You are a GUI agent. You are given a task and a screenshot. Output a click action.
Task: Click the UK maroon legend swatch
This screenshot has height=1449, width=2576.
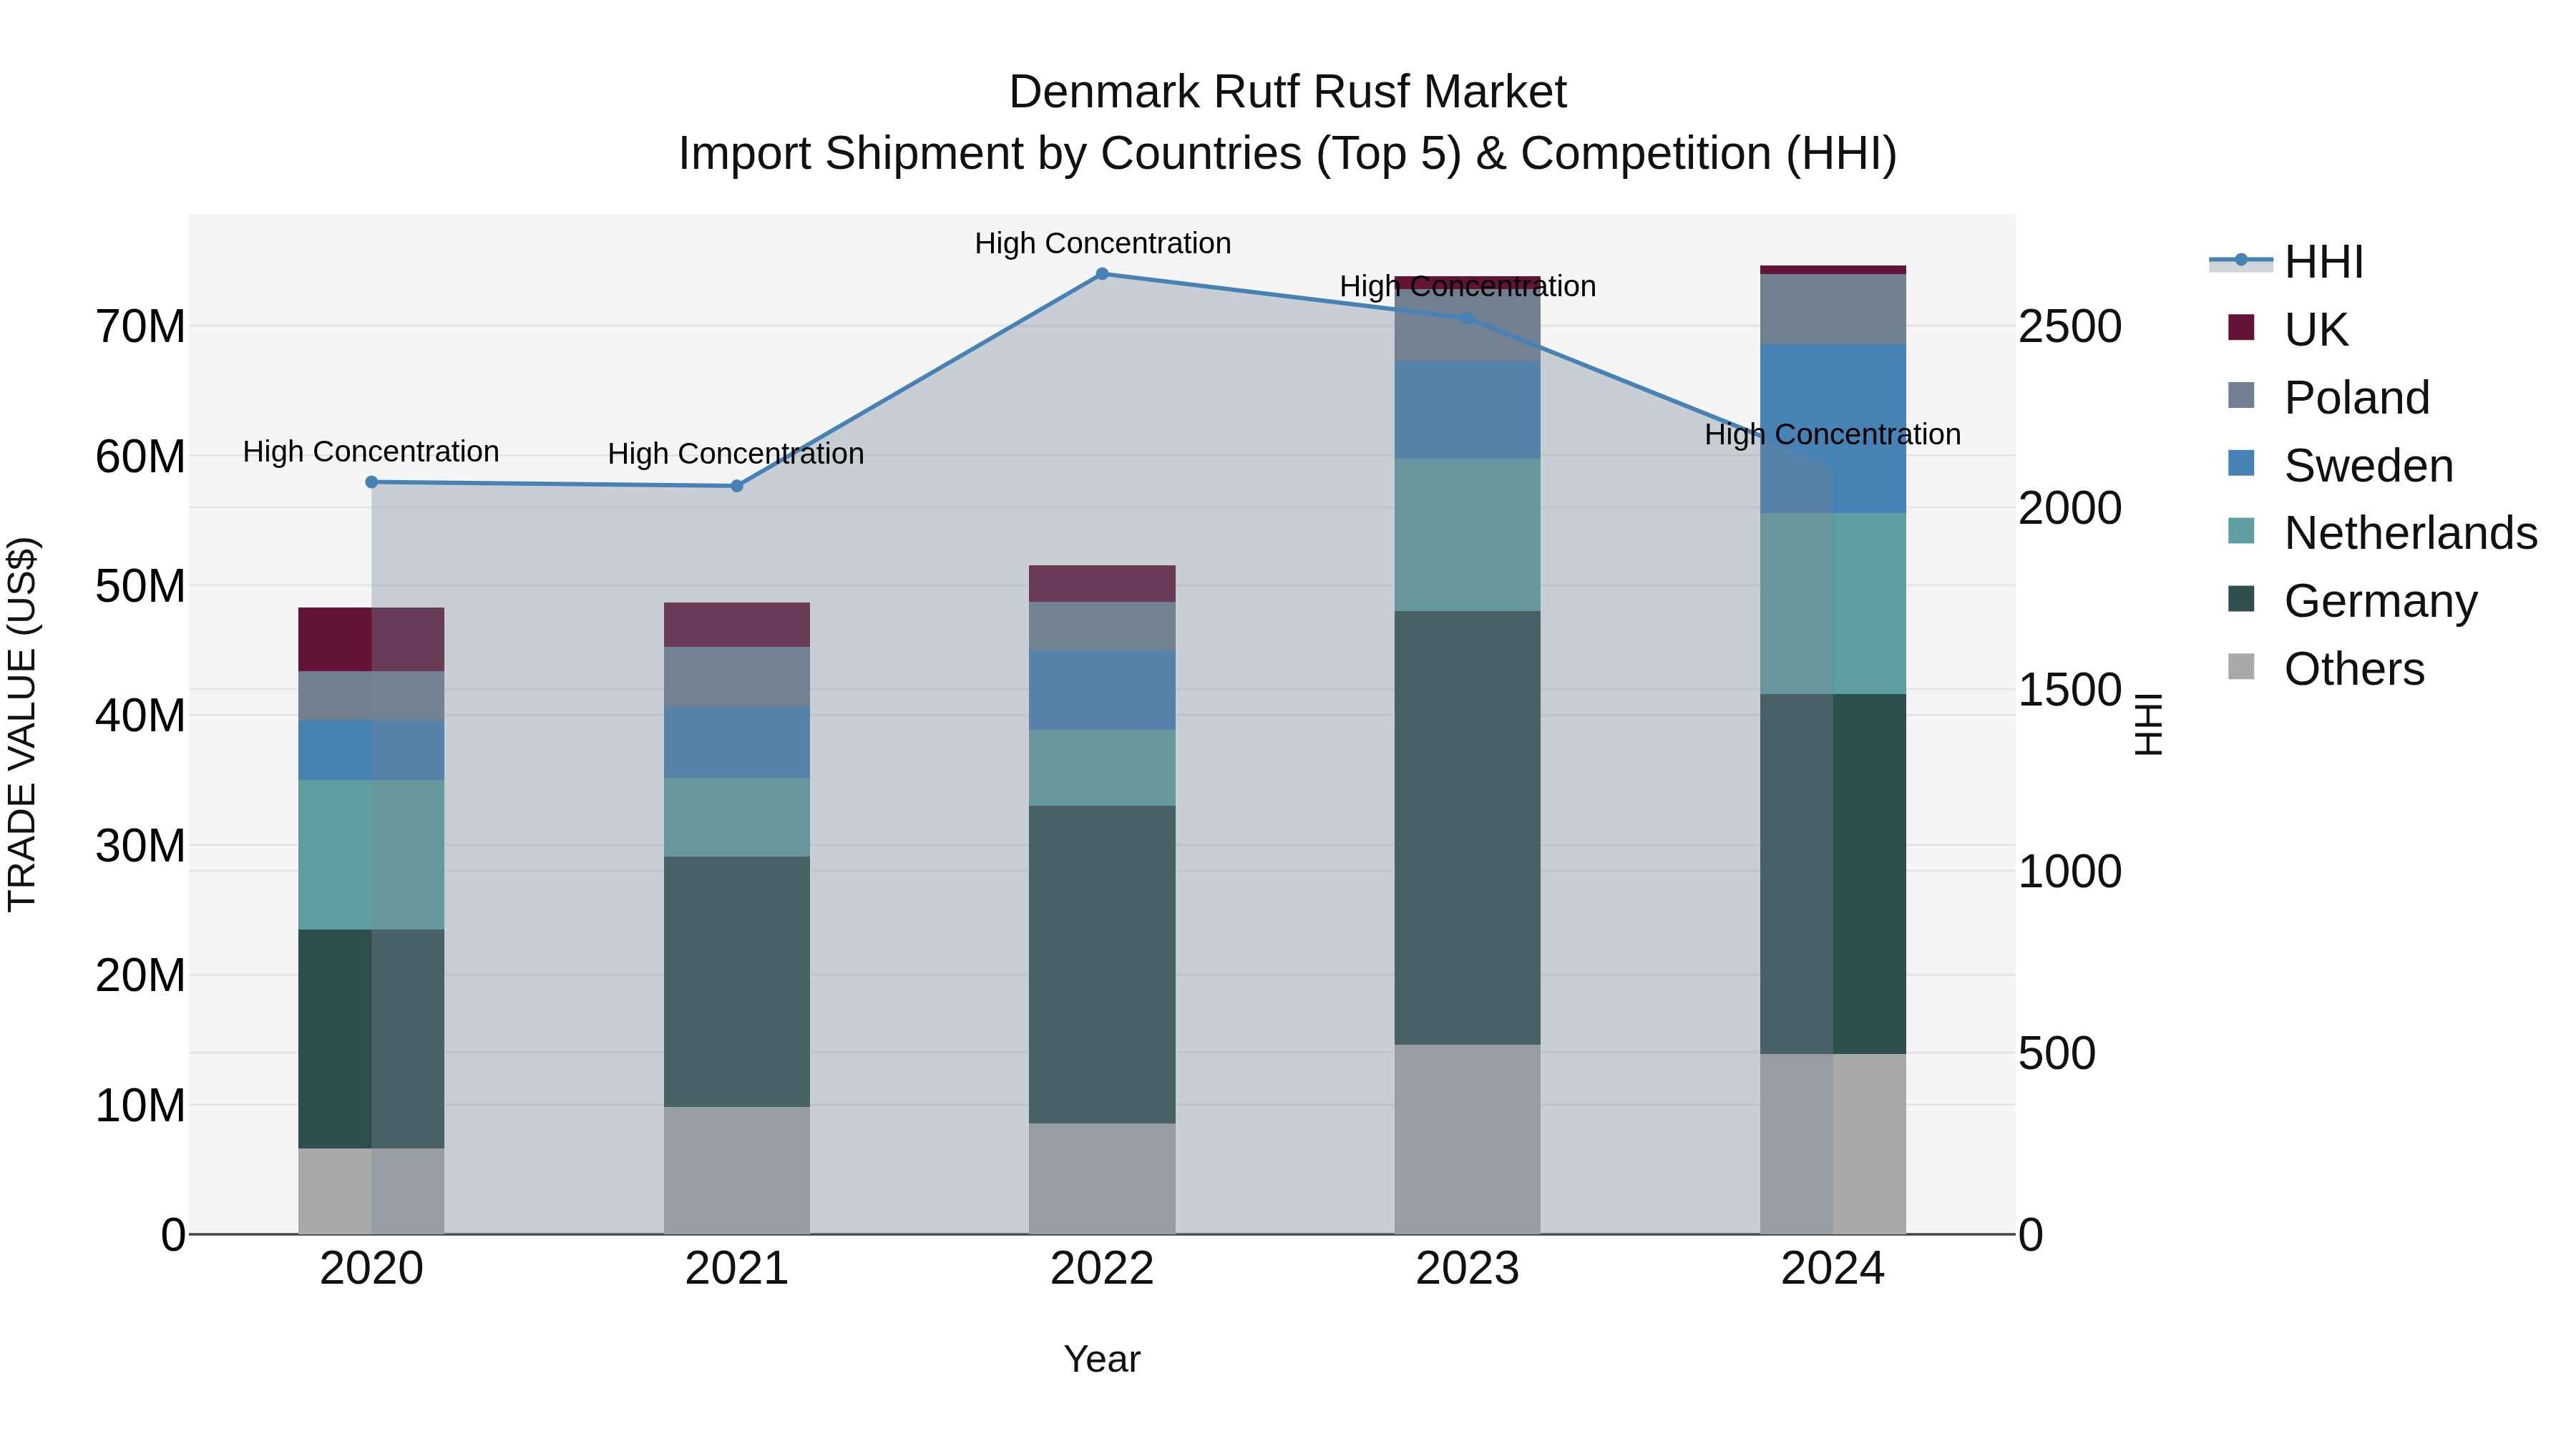[2241, 327]
